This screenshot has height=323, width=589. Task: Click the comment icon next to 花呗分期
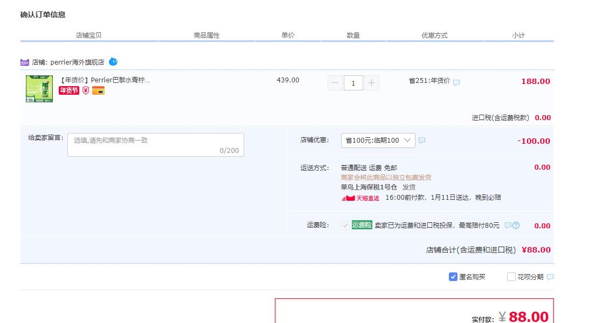550,277
